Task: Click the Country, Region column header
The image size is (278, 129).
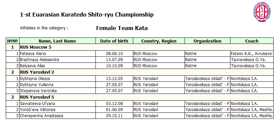Action: click(159, 41)
